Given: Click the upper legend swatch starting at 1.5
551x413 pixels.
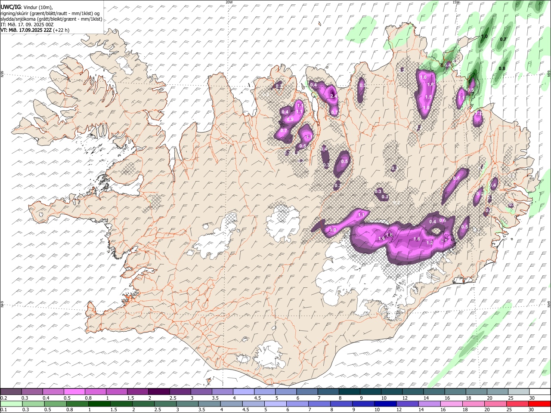Looking at the screenshot, I should [x=138, y=391].
